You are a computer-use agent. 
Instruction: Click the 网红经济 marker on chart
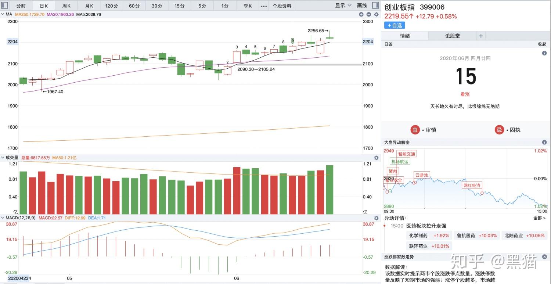472,185
